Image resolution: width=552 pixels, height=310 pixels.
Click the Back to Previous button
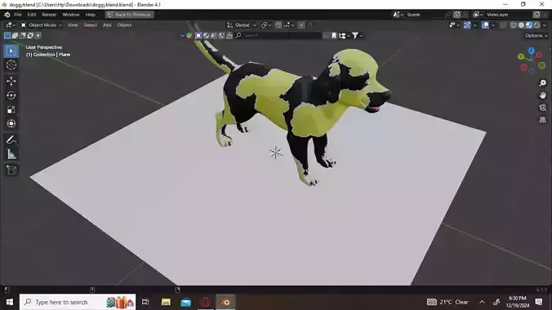[x=129, y=15]
